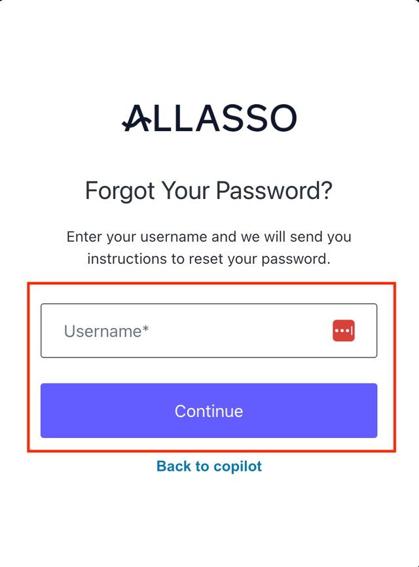Click the word Forgot in heading
The image size is (419, 567).
point(118,191)
